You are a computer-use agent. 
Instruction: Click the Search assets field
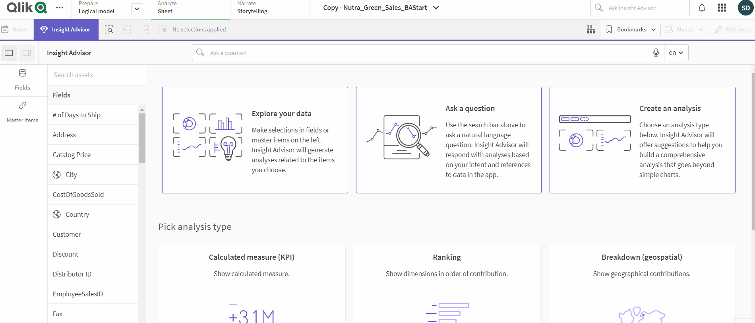click(97, 75)
